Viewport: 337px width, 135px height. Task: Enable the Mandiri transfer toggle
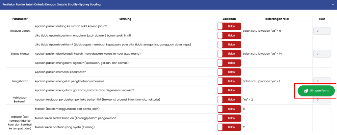229,109
